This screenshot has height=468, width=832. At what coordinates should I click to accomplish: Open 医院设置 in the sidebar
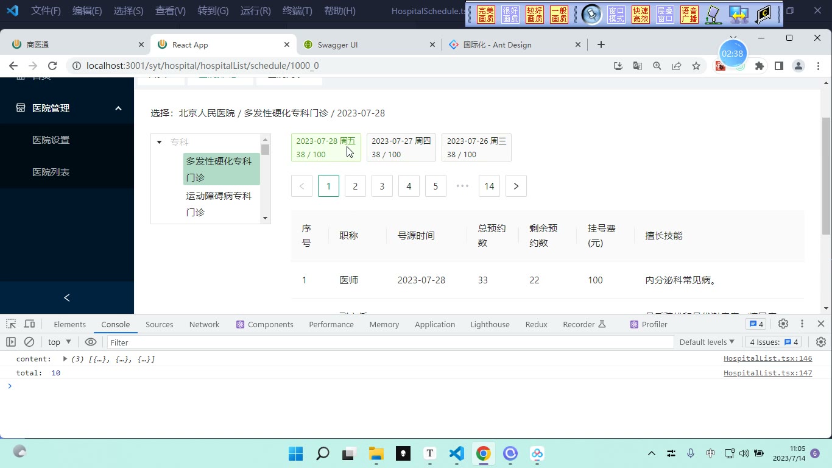point(67,140)
